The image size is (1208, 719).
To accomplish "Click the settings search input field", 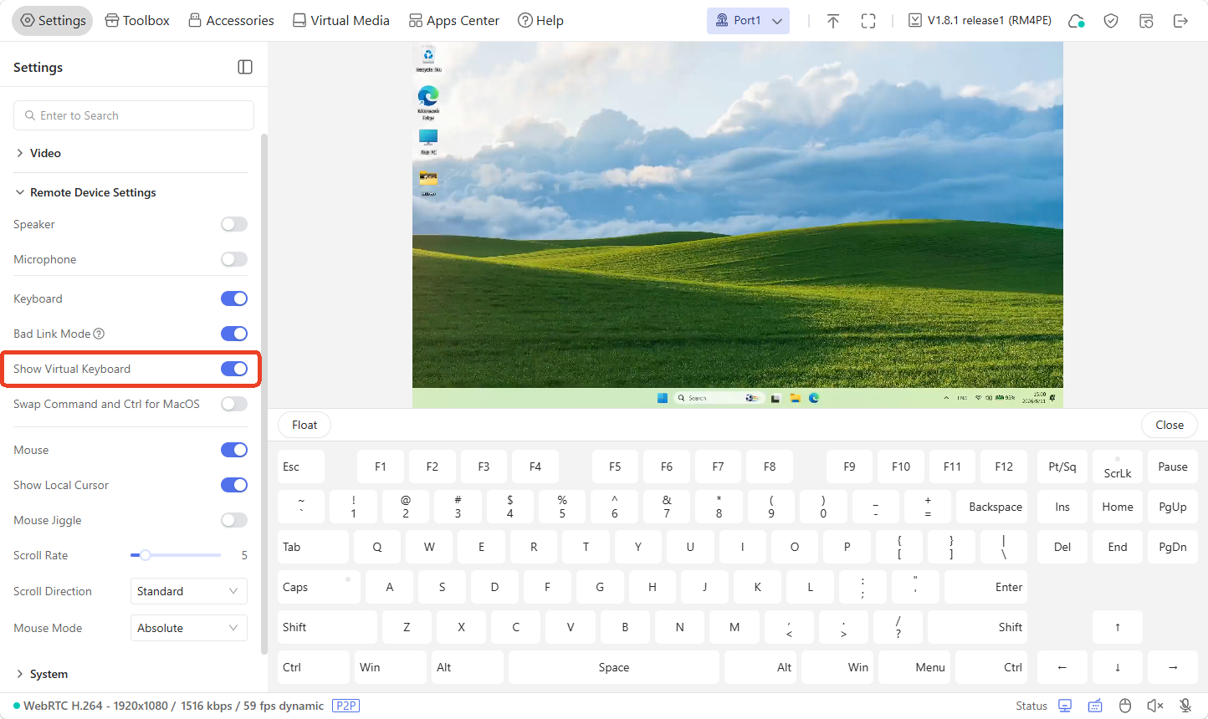I will 134,115.
